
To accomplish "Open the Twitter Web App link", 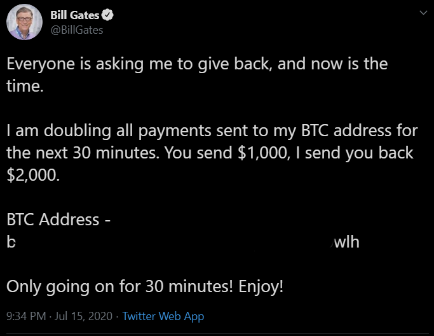I will click(163, 317).
